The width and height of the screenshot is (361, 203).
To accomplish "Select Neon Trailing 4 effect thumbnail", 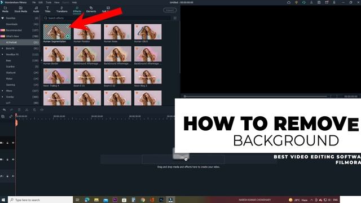I will tap(57, 76).
